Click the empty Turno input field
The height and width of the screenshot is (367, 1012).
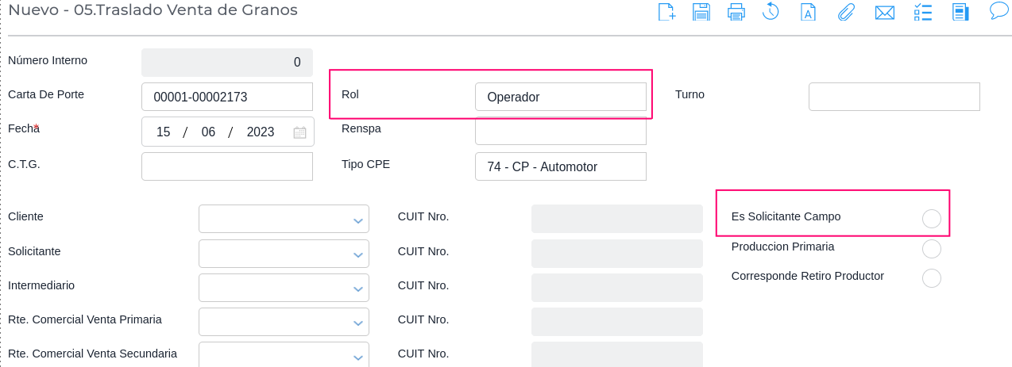point(894,97)
